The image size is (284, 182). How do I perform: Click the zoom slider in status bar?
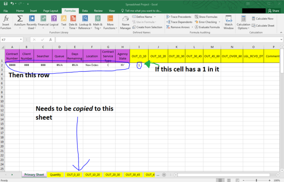coord(257,180)
